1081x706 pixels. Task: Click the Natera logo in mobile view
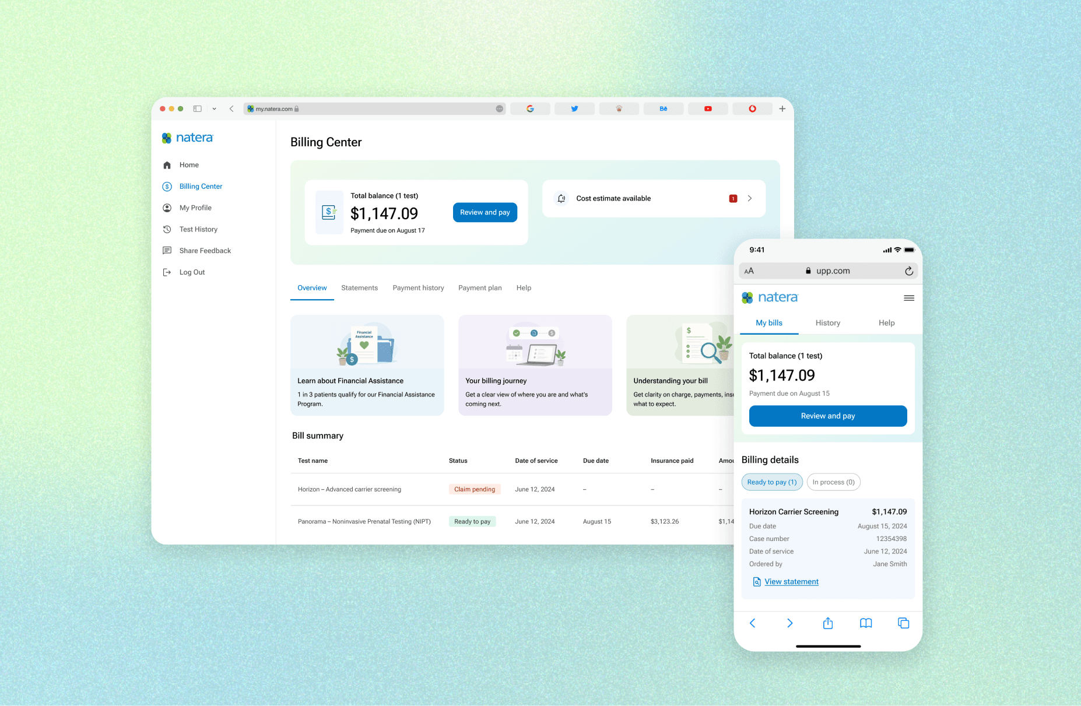pos(770,297)
